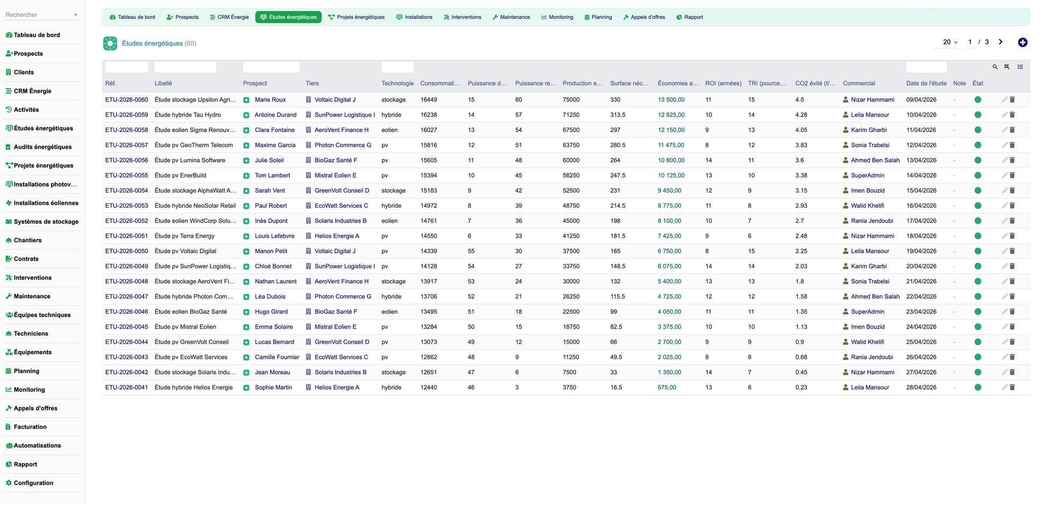Click the add new study plus icon
The width and height of the screenshot is (1045, 512).
(1022, 42)
